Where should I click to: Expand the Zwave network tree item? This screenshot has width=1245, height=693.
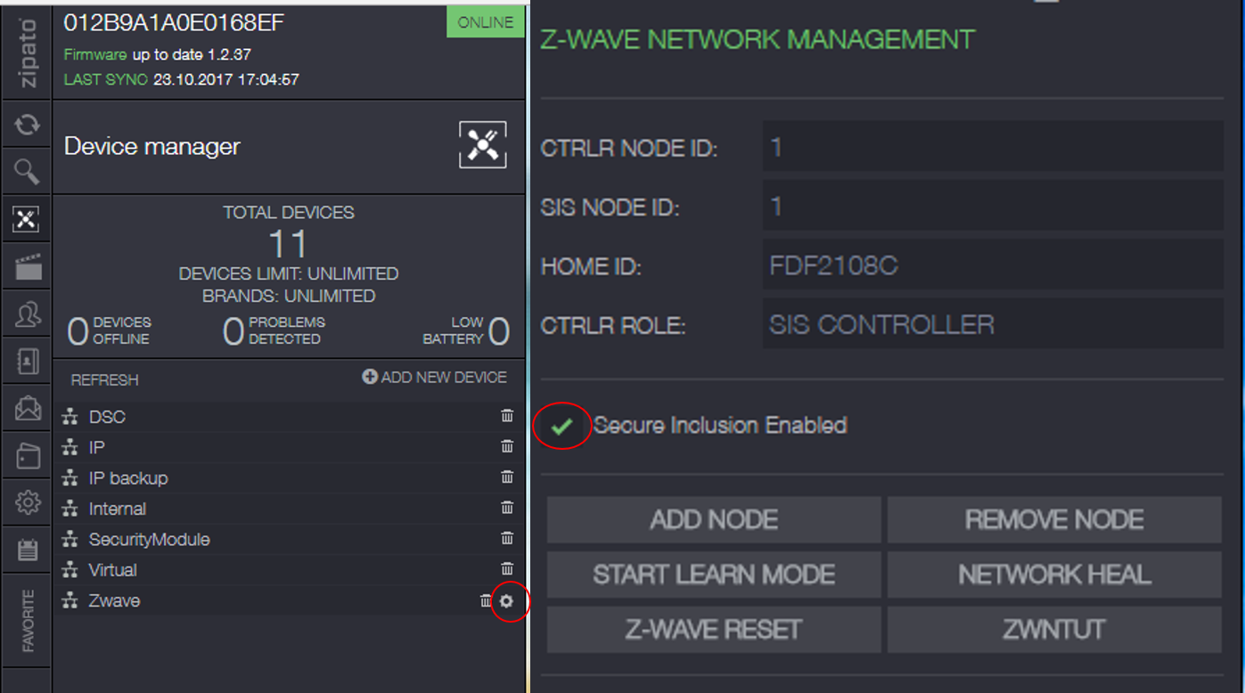[114, 601]
